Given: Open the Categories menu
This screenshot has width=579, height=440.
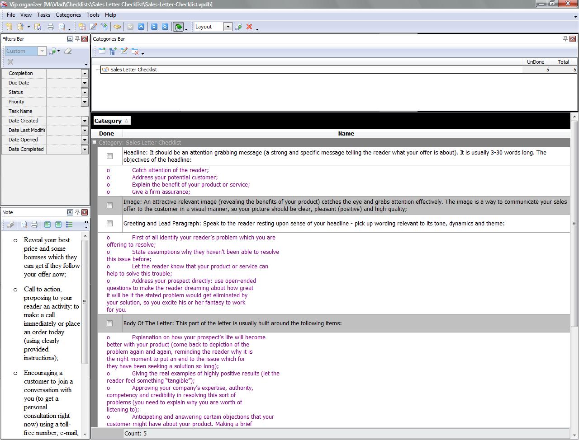Looking at the screenshot, I should point(68,15).
